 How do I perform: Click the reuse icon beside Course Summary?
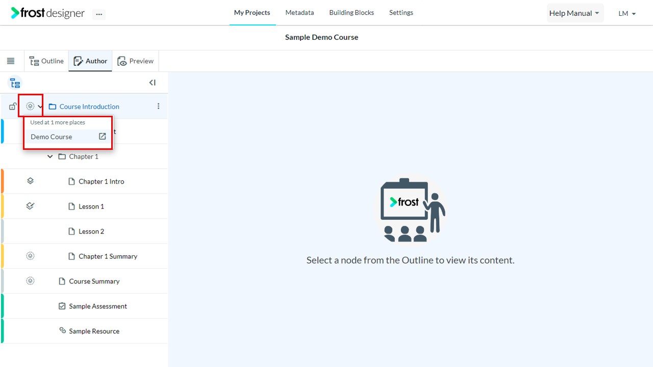[x=30, y=281]
